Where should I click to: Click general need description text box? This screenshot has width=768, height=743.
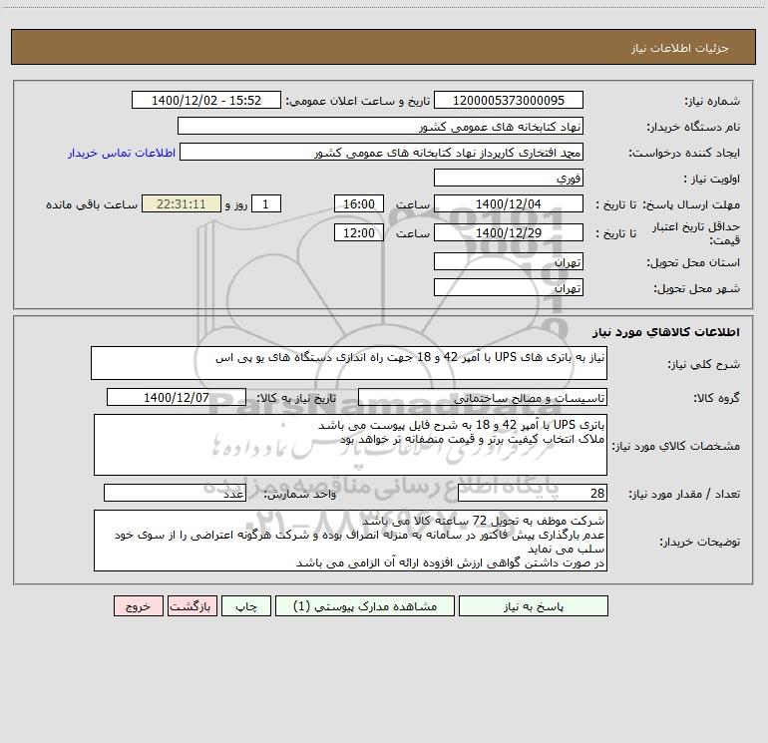349,363
